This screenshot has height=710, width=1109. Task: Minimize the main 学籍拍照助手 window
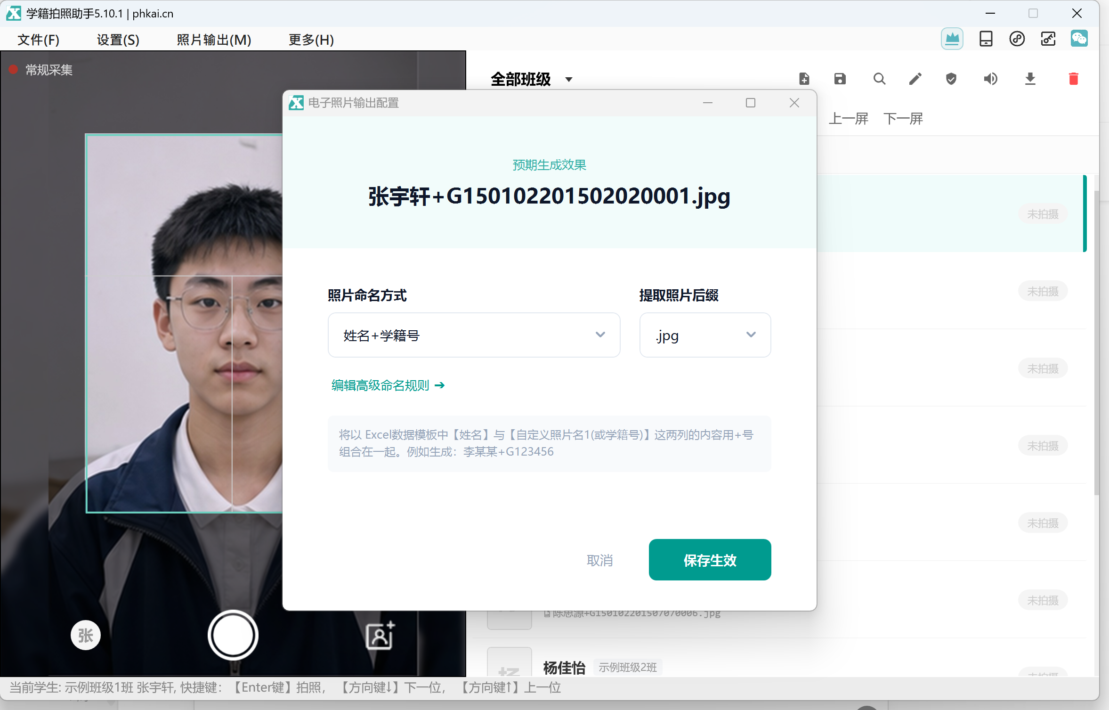[x=990, y=13]
